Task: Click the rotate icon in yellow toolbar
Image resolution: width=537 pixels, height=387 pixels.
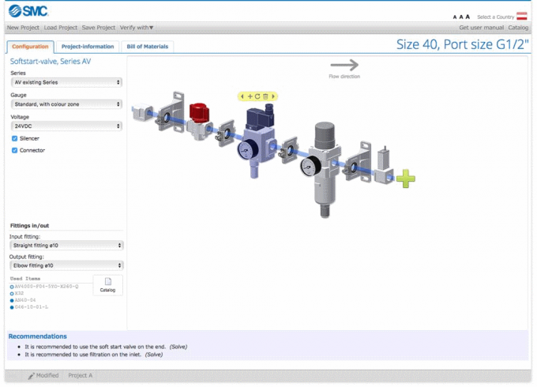Action: click(x=257, y=96)
